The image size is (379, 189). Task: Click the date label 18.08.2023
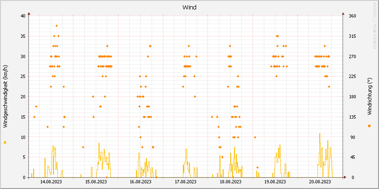[x=231, y=182]
